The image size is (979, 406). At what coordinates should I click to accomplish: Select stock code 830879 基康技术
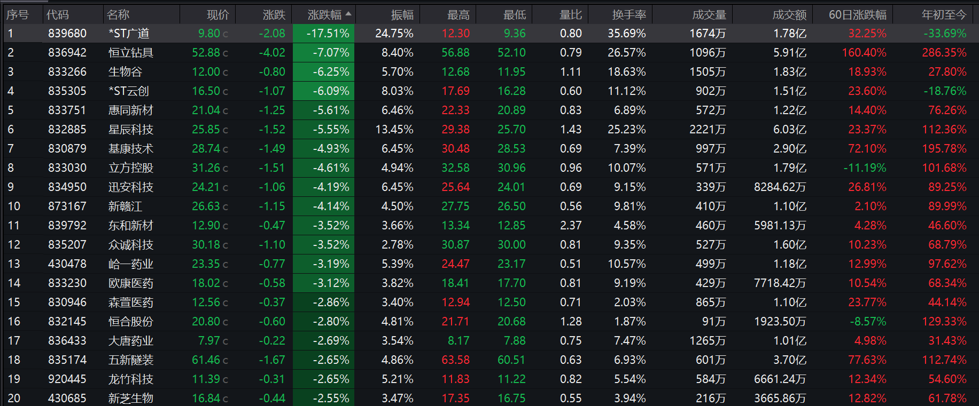point(67,148)
